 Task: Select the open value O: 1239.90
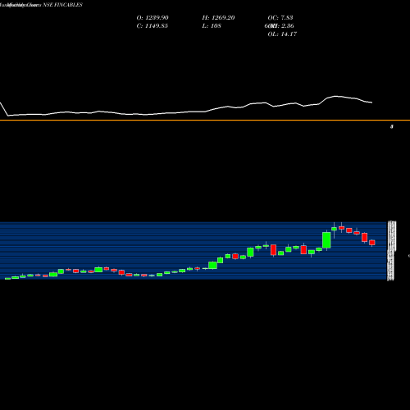tap(153, 18)
